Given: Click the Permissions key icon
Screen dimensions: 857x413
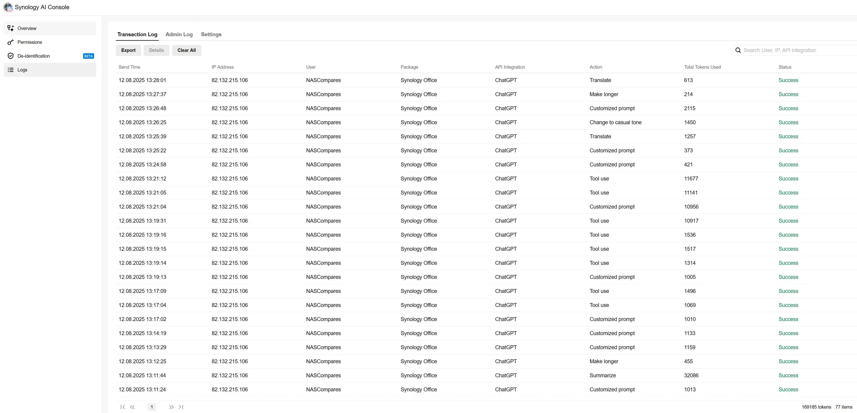Looking at the screenshot, I should [11, 42].
